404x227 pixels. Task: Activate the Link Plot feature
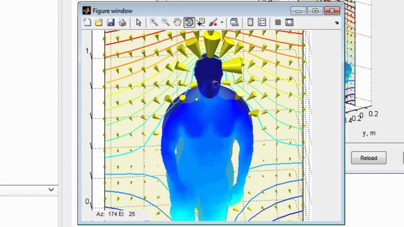click(x=234, y=22)
